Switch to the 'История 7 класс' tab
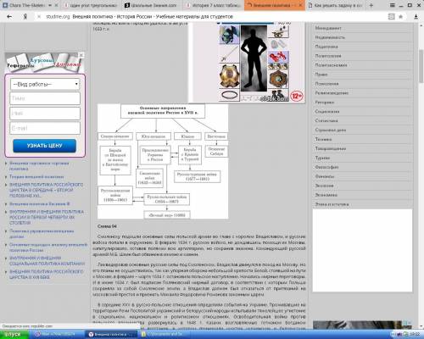 [215, 5]
